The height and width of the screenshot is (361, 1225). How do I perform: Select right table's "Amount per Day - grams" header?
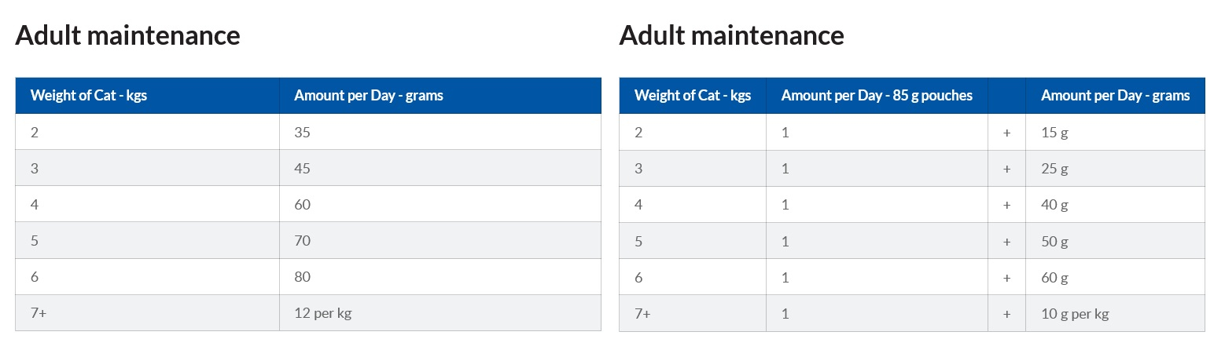(x=1115, y=96)
